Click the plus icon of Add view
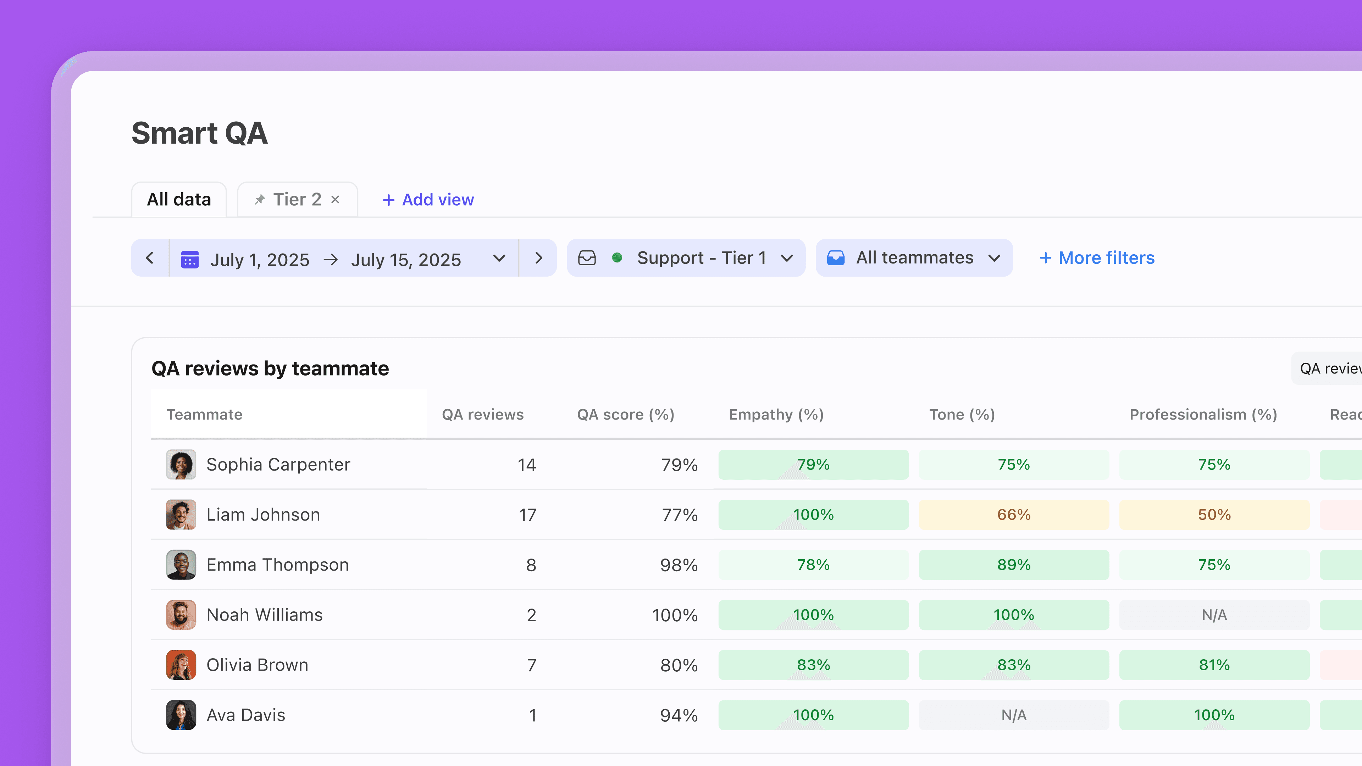 (389, 200)
